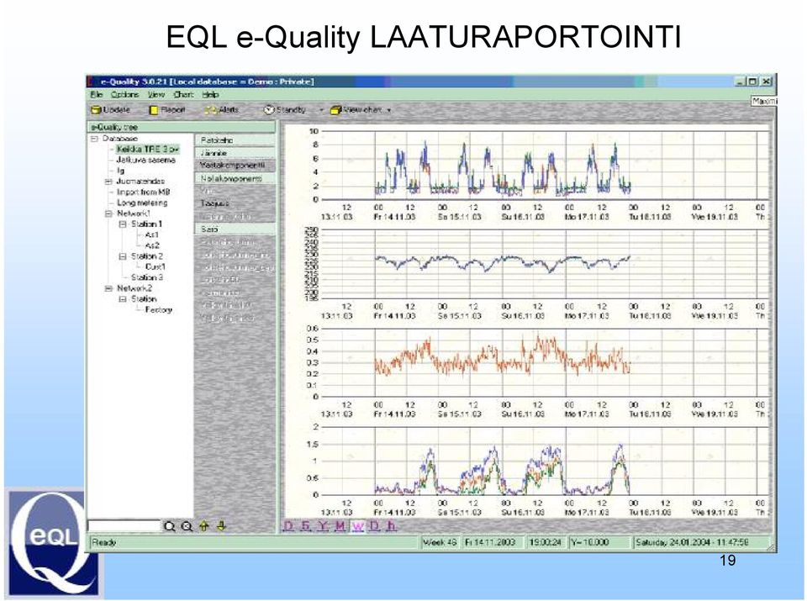
Task: Select Kaikka TRE 3 pv in the tree
Action: (148, 150)
